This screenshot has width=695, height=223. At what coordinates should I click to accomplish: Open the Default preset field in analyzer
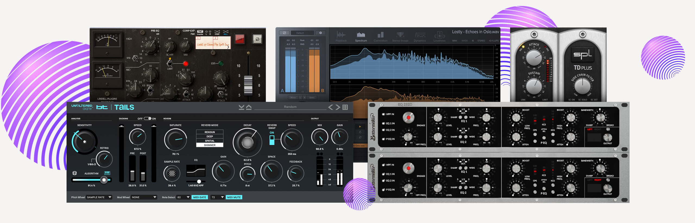point(302,33)
